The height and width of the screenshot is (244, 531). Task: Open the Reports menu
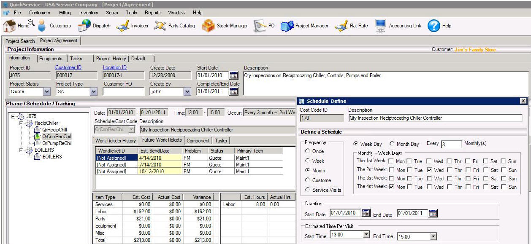point(152,13)
